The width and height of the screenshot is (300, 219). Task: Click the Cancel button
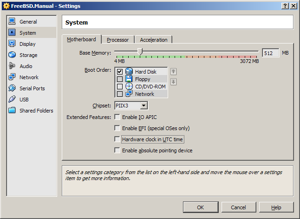click(x=238, y=207)
